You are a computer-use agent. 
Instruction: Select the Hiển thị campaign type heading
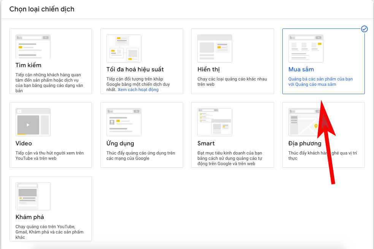coord(208,69)
